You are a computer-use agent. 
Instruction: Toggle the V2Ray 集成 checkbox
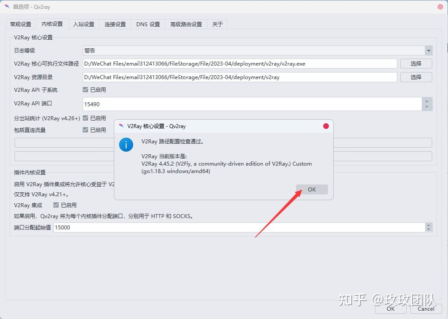[x=56, y=205]
